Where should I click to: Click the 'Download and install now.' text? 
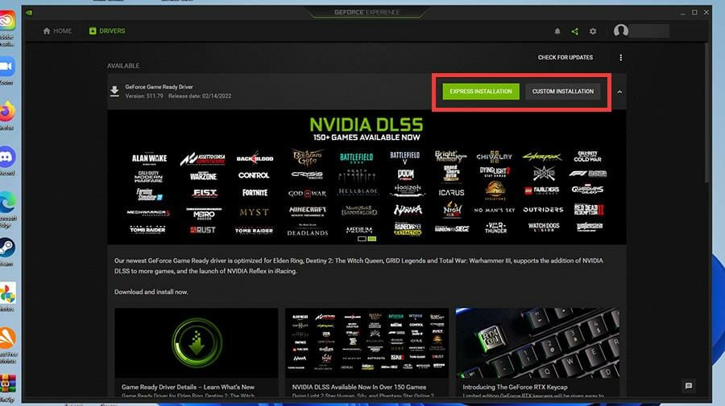point(151,292)
